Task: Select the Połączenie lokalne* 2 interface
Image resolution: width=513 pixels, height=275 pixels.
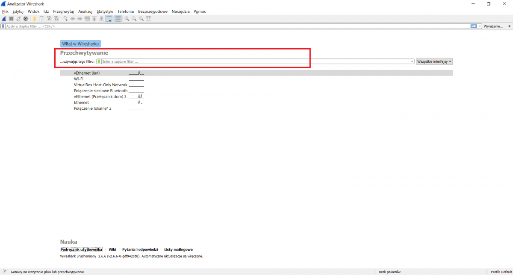Action: (256, 108)
